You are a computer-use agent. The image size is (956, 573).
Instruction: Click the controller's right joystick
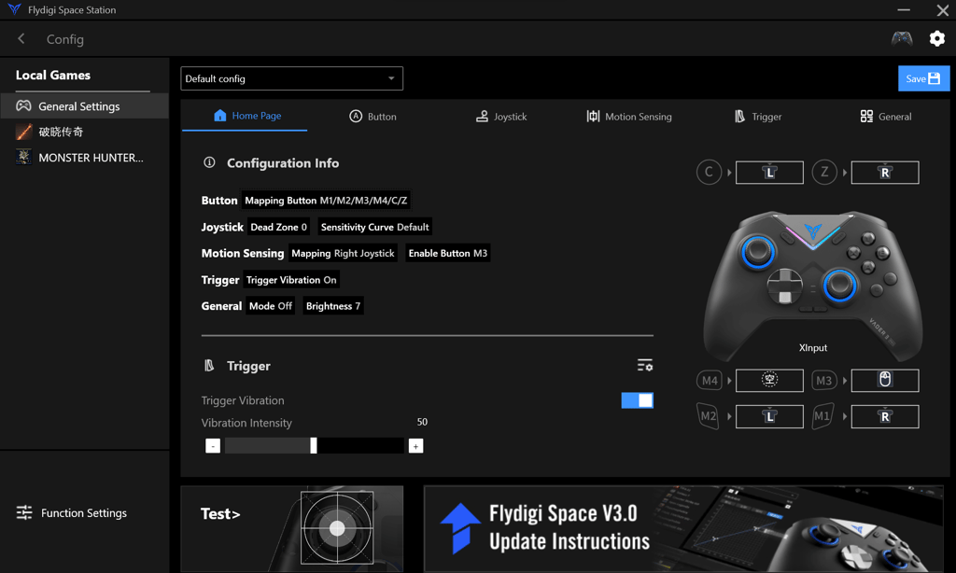839,285
